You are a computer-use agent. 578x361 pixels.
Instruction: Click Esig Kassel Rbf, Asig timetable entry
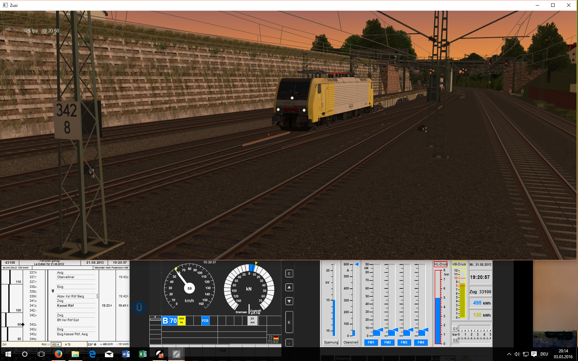(x=72, y=334)
